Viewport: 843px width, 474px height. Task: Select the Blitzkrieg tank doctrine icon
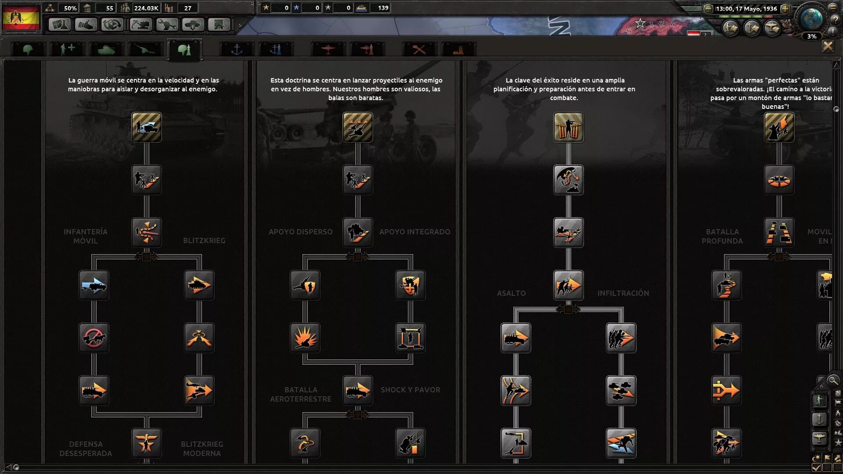tap(199, 285)
